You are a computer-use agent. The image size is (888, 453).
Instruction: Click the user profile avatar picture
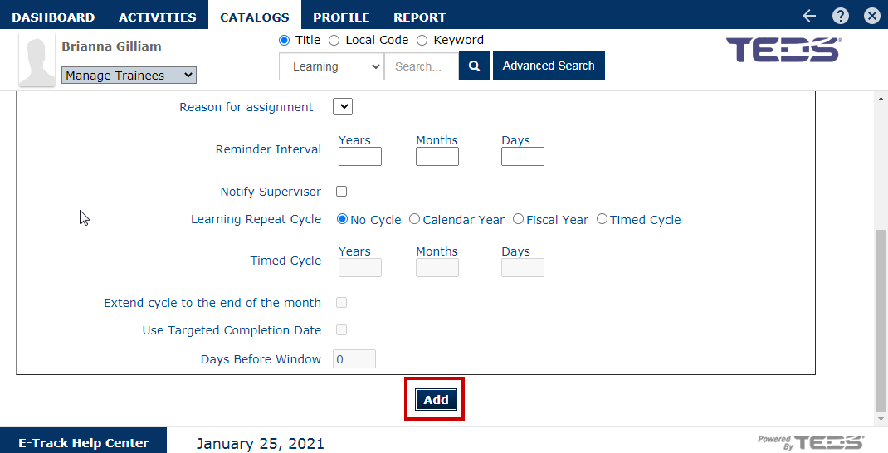(37, 61)
